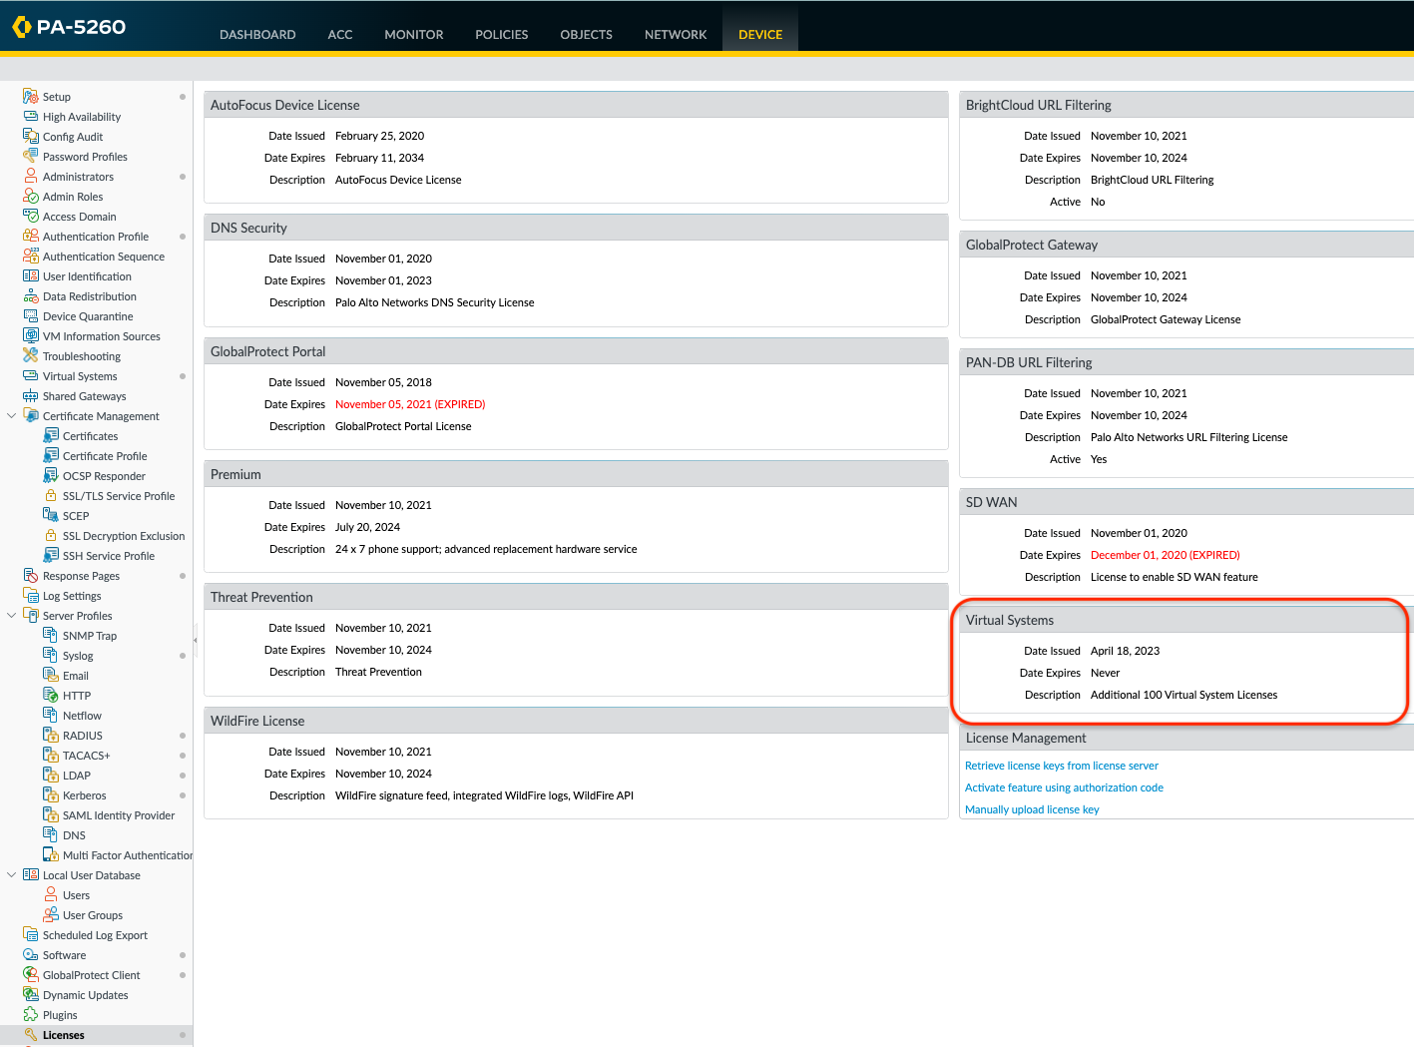The width and height of the screenshot is (1414, 1047).
Task: Open SSL Decryption Exclusion
Action: point(124,536)
